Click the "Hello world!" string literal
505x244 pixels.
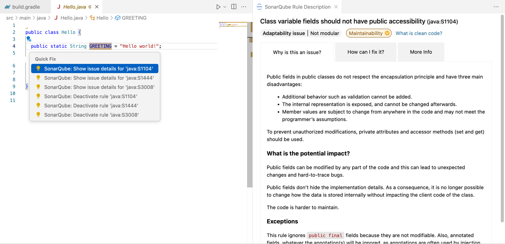pyautogui.click(x=139, y=46)
